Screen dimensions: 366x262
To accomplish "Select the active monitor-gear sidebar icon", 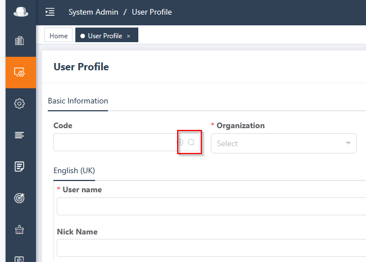I will coord(20,72).
